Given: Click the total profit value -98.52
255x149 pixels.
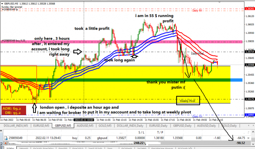Looking at the screenshot, I should coord(241,143).
